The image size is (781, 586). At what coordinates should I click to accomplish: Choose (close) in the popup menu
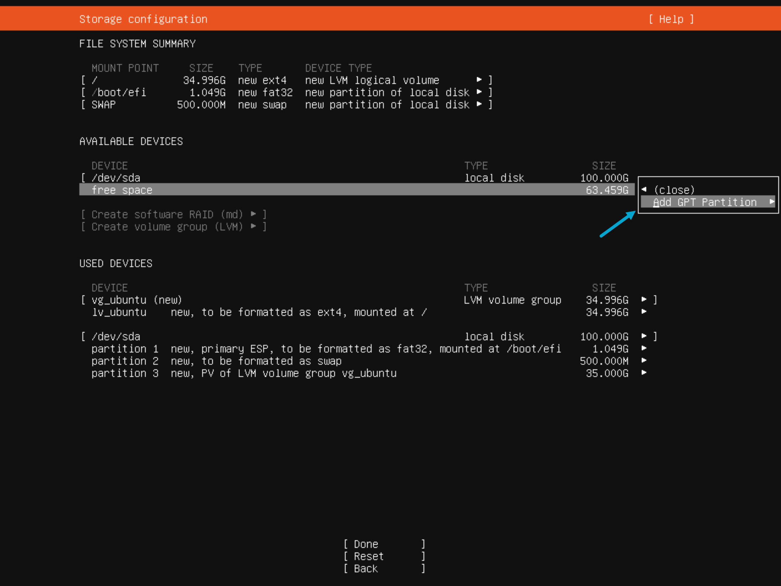tap(674, 190)
